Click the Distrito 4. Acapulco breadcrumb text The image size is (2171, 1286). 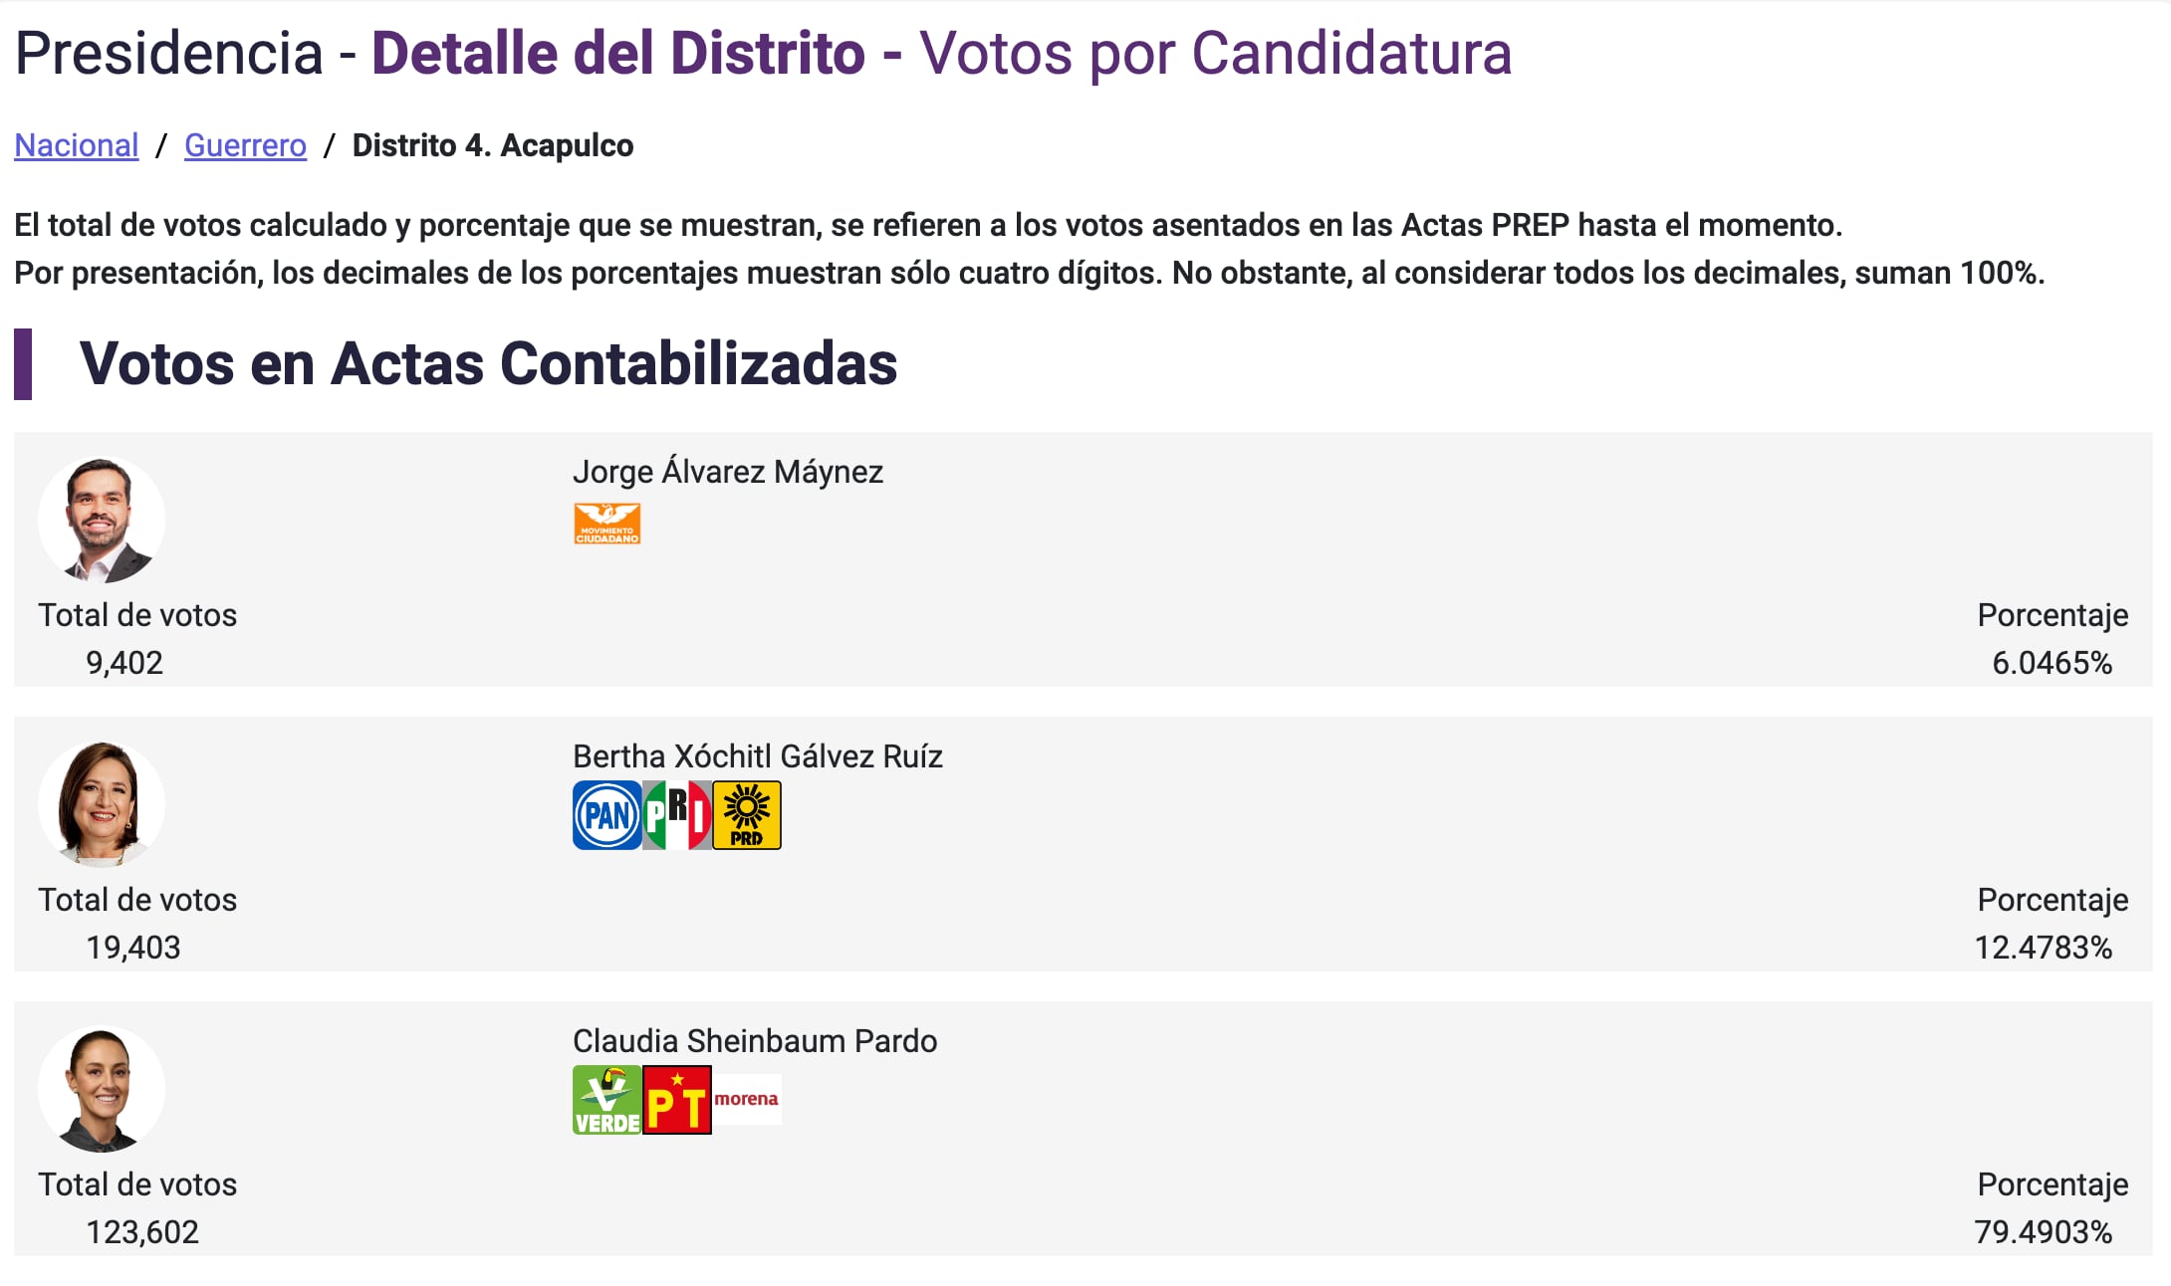pyautogui.click(x=493, y=145)
